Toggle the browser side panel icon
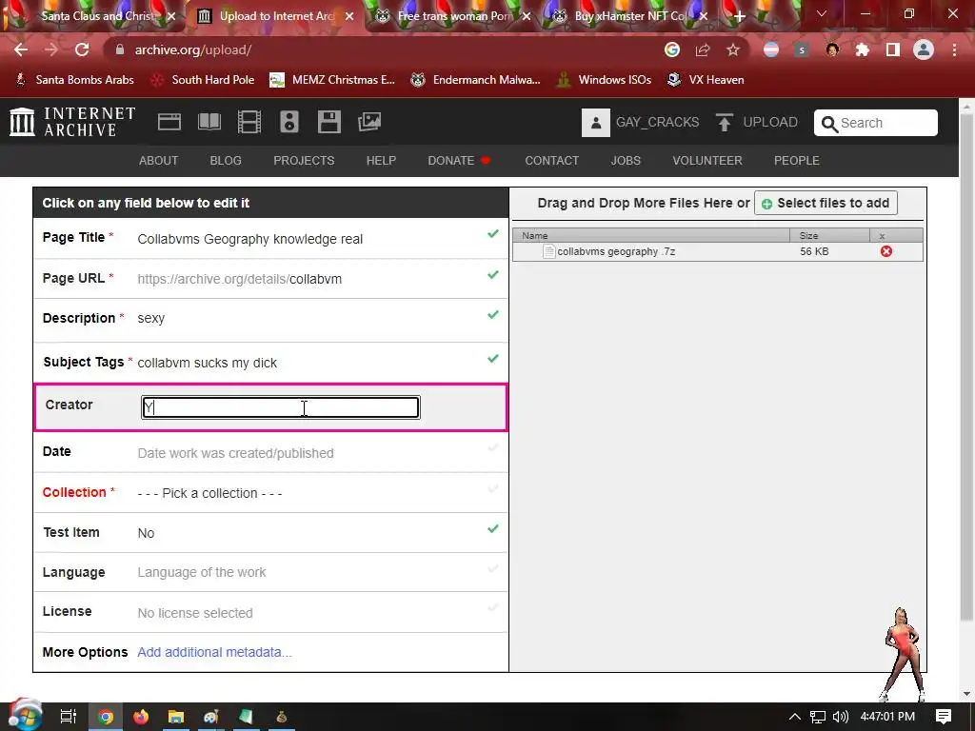Screen dimensions: 975x731 point(893,49)
